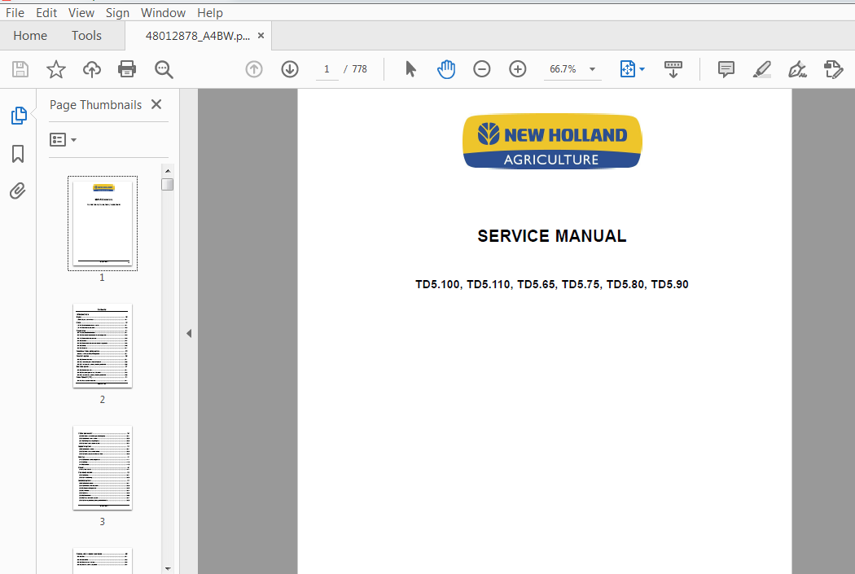855x574 pixels.
Task: Select the 48012878_A4BW.p... document tab
Action: click(197, 36)
